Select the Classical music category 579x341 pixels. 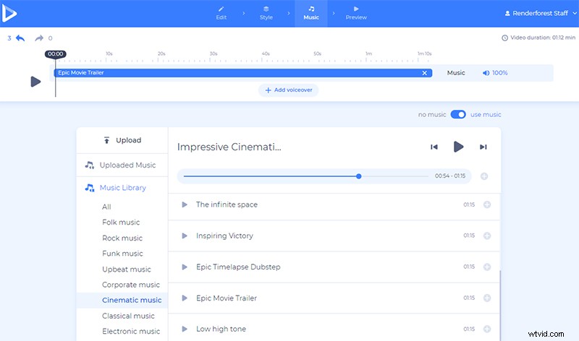[128, 316]
